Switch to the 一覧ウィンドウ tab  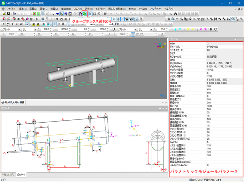coord(8,174)
